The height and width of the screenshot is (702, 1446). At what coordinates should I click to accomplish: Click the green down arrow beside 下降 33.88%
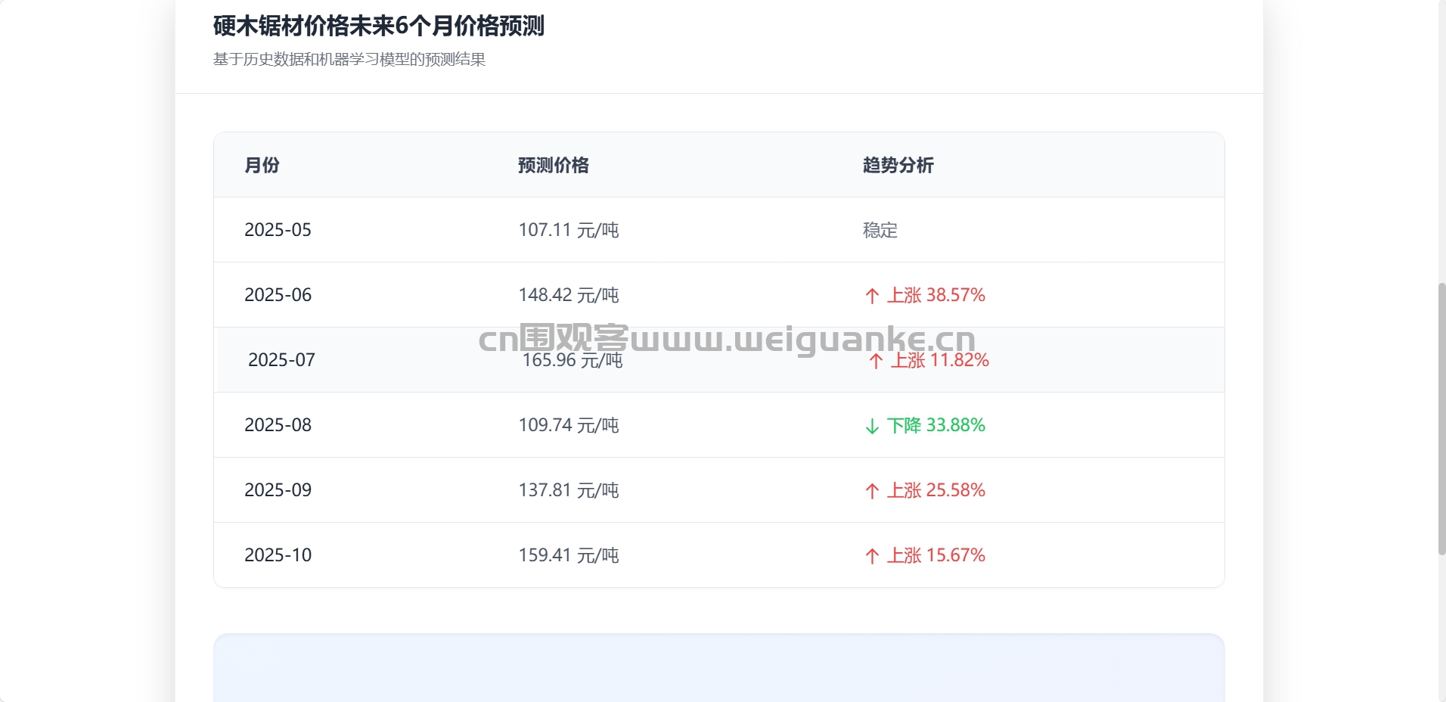click(x=872, y=426)
